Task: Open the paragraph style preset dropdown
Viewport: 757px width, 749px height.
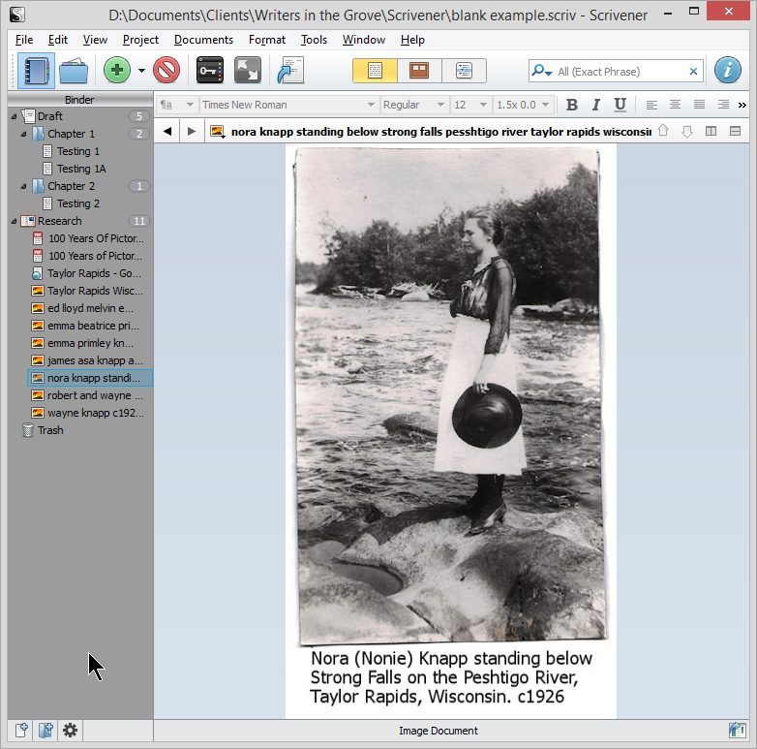Action: (177, 105)
